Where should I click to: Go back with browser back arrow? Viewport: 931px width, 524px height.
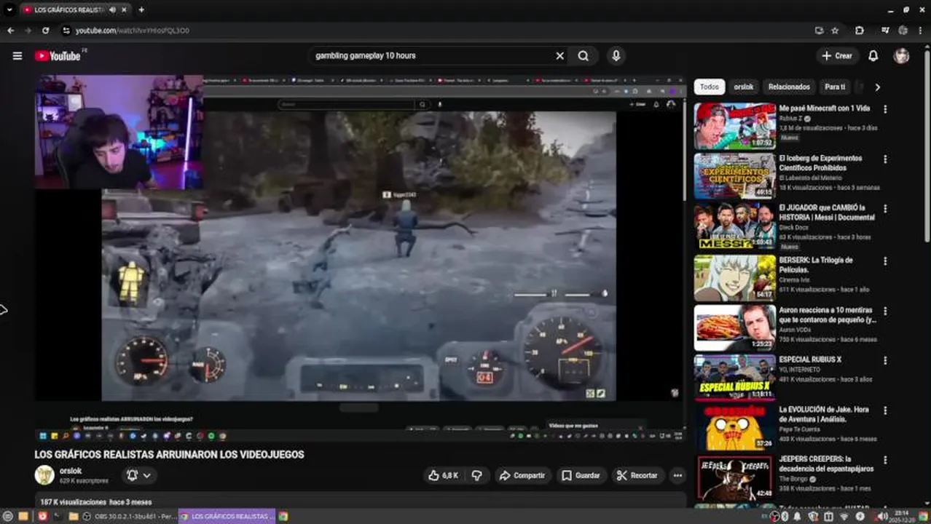tap(10, 31)
